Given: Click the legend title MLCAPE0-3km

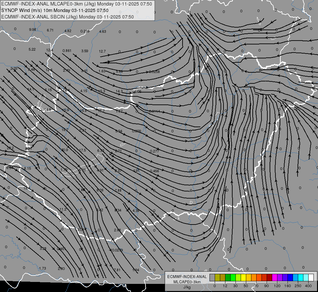Looking at the screenshot, I should [187, 282].
